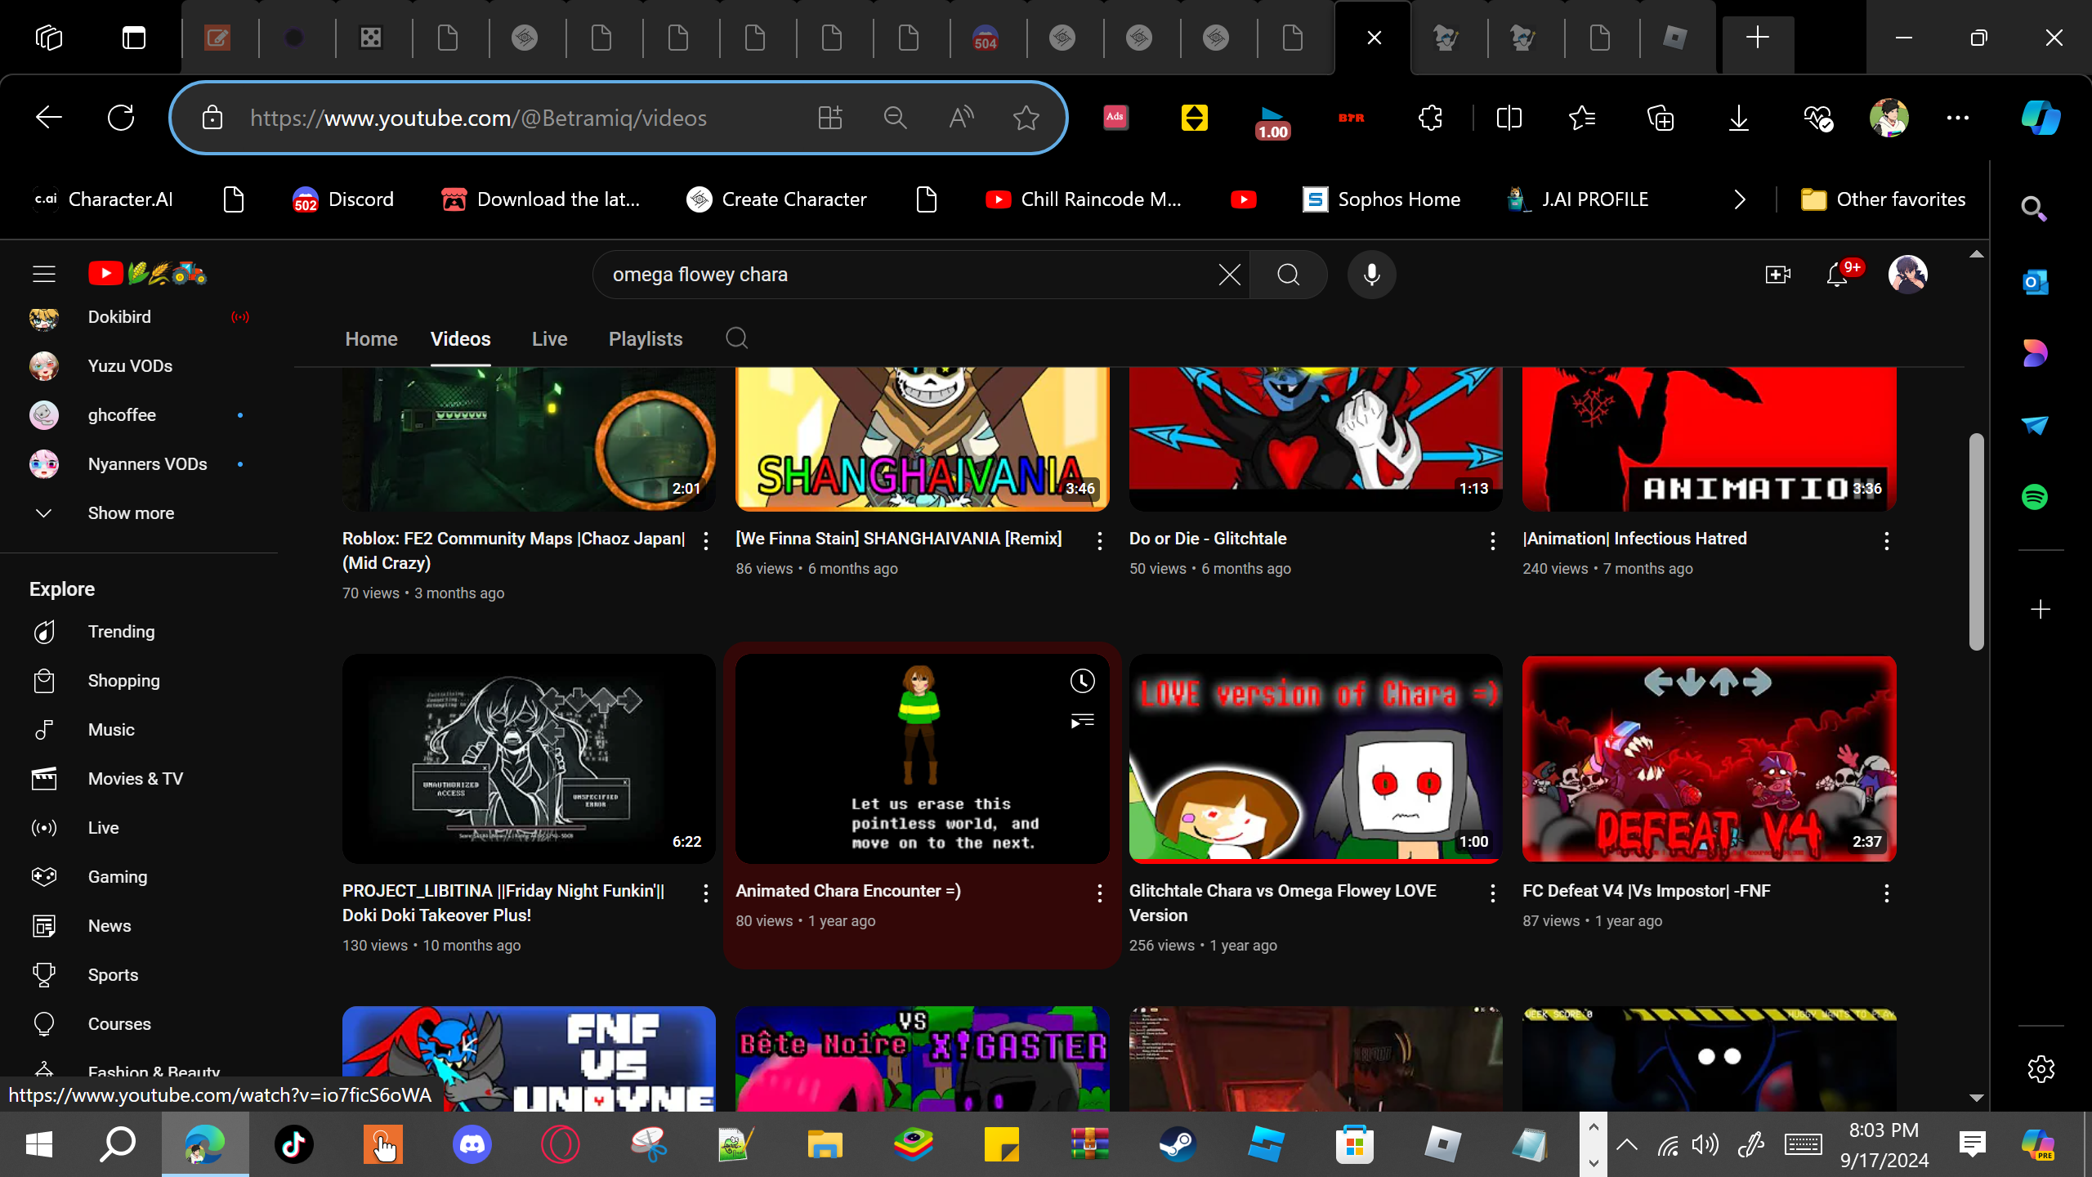Click the YouTube voice search microphone
This screenshot has width=2092, height=1177.
[1371, 275]
